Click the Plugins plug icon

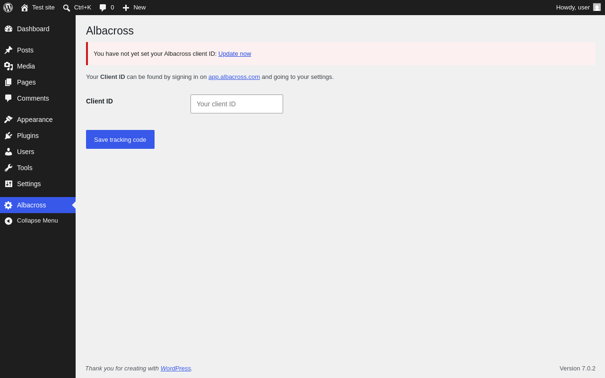pos(9,136)
